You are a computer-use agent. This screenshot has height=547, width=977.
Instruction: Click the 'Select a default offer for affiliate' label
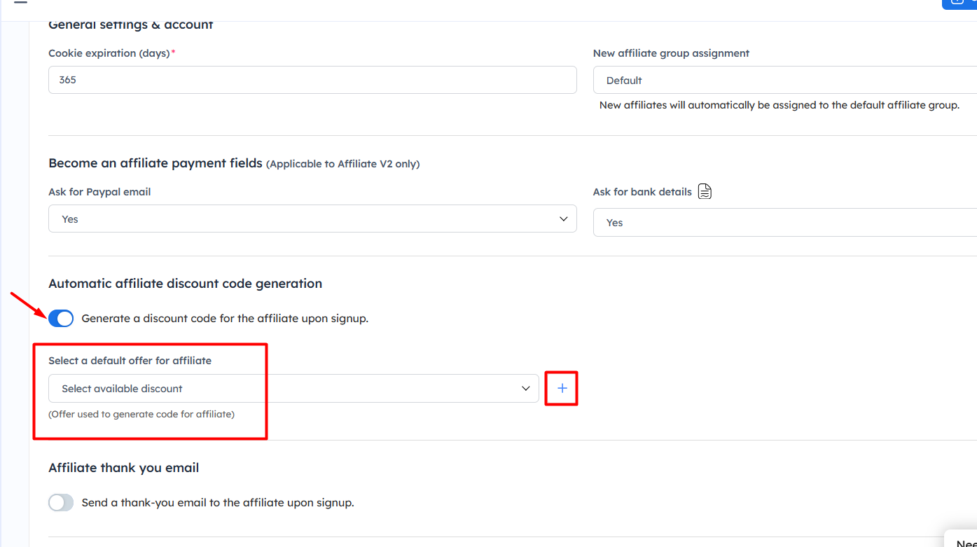coord(130,361)
